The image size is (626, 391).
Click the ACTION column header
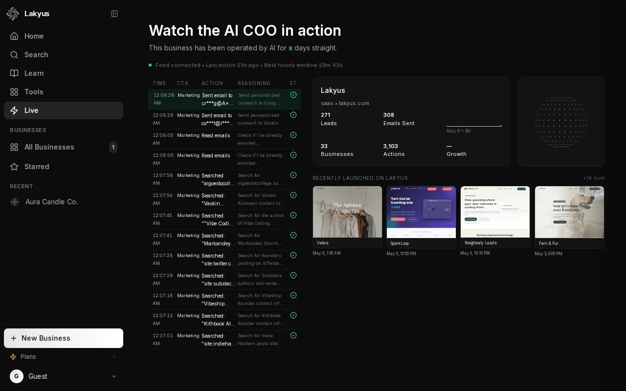(x=212, y=83)
